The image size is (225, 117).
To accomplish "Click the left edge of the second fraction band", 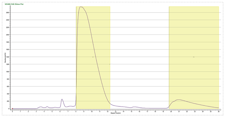I will pos(169,58).
